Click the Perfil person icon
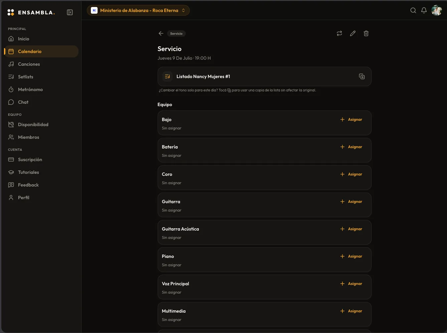 pos(11,198)
